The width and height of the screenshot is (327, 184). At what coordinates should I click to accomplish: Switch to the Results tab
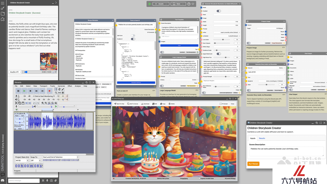pos(262,138)
